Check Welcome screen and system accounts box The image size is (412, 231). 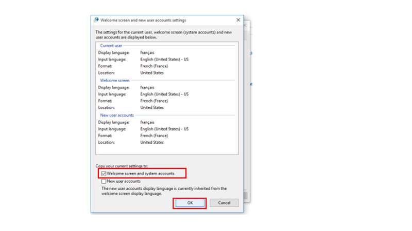[x=104, y=174]
